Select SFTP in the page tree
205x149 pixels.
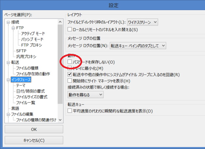(x=21, y=51)
